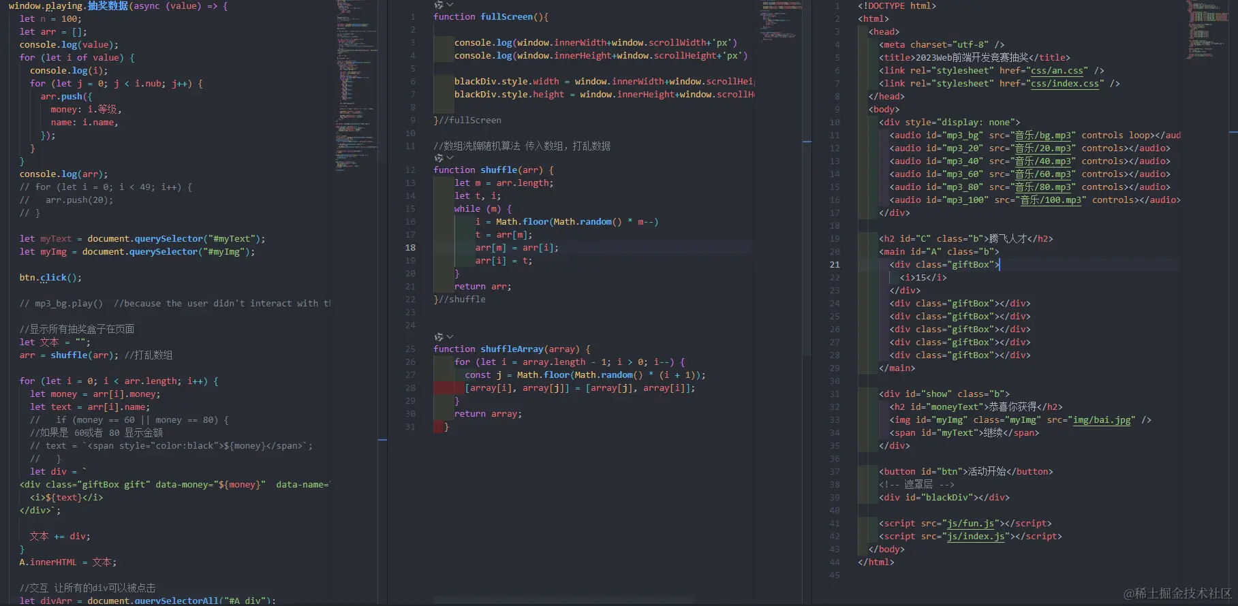The width and height of the screenshot is (1238, 606).
Task: Follow the 音乐/60.mp3 source path
Action: tap(1044, 174)
